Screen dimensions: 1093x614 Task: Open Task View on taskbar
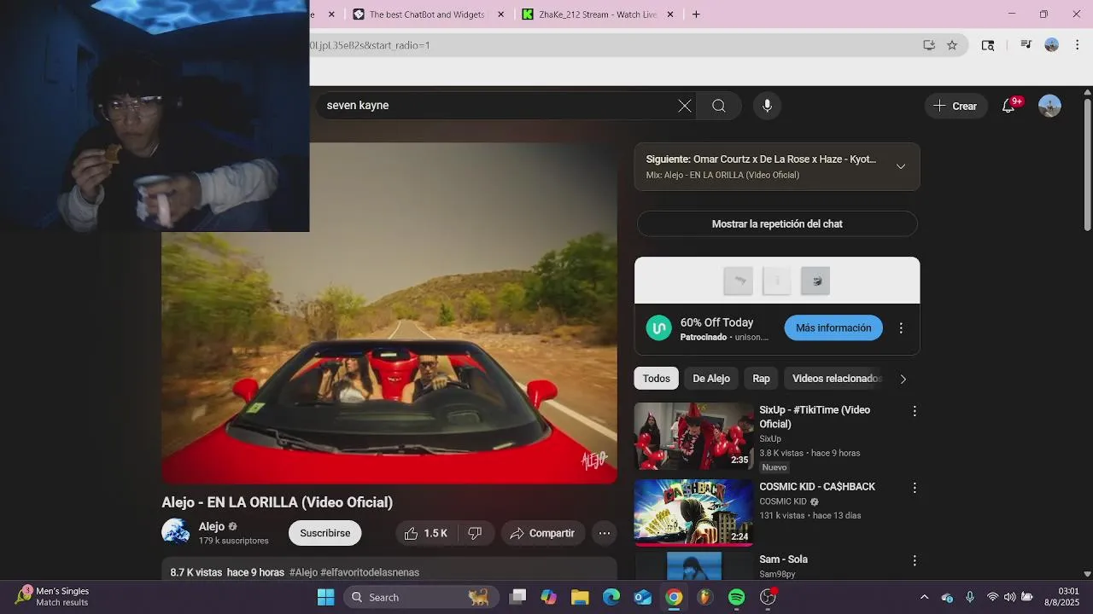(517, 597)
